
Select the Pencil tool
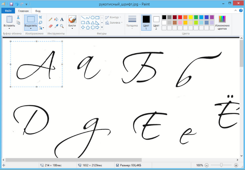click(x=51, y=19)
